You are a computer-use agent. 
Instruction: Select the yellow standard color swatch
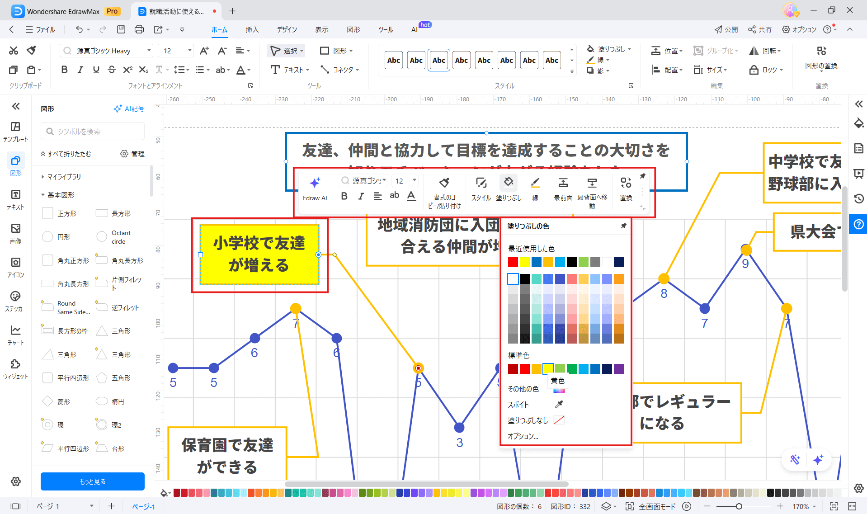548,369
